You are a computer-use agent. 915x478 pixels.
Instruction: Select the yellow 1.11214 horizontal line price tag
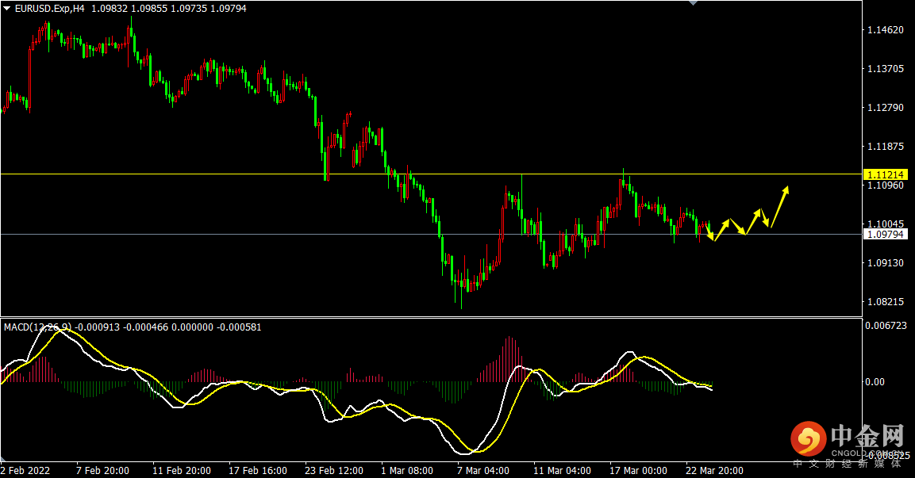[885, 174]
